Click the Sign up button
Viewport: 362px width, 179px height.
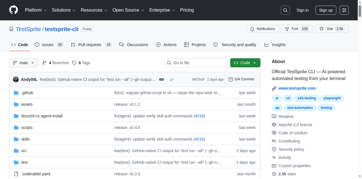point(326,10)
